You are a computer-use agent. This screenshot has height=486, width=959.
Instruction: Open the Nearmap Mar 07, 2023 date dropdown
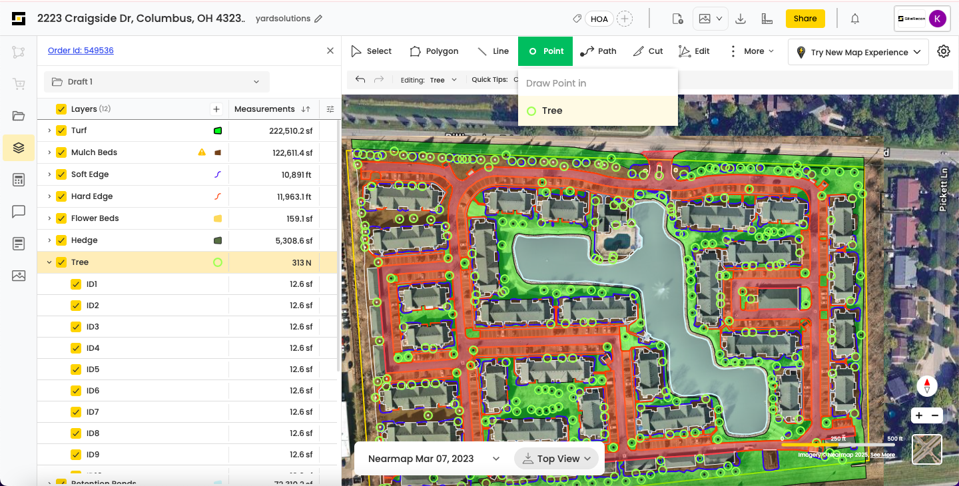(434, 459)
